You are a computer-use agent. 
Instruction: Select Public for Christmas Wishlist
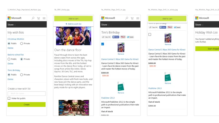pyautogui.click(x=9, y=43)
